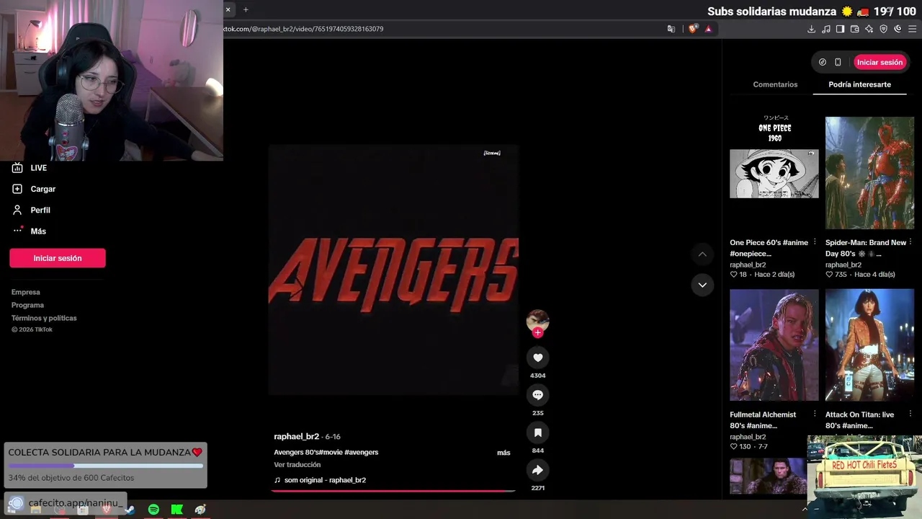Go to the next video with down arrow
Screen dimensions: 922x519
702,285
